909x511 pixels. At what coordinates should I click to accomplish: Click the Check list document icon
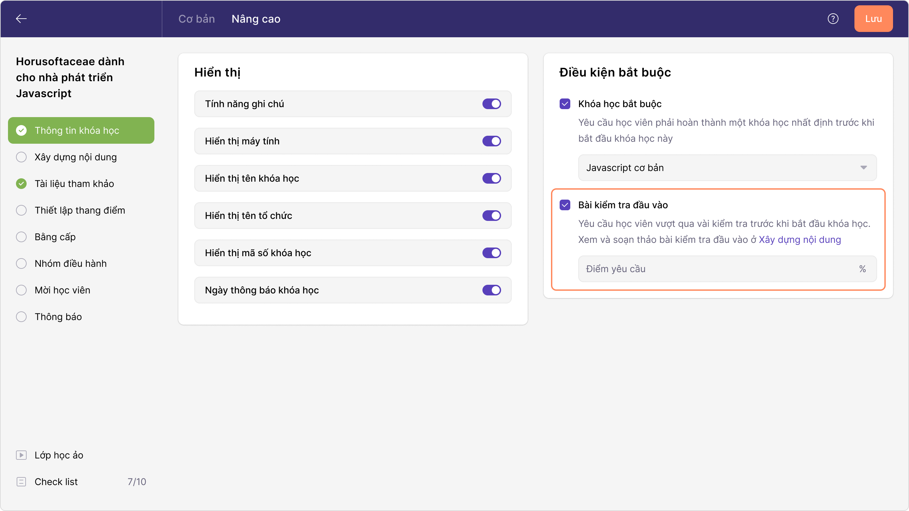coord(21,482)
